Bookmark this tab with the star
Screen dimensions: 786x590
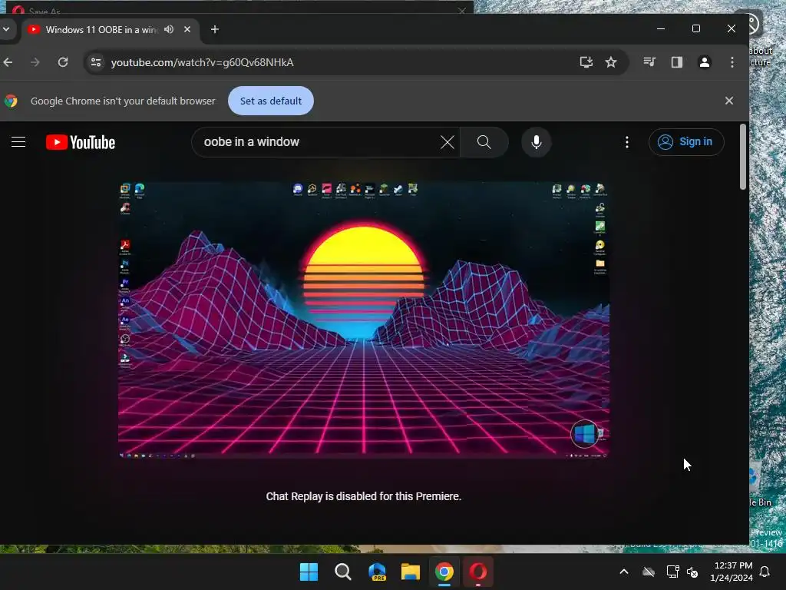[x=610, y=62]
